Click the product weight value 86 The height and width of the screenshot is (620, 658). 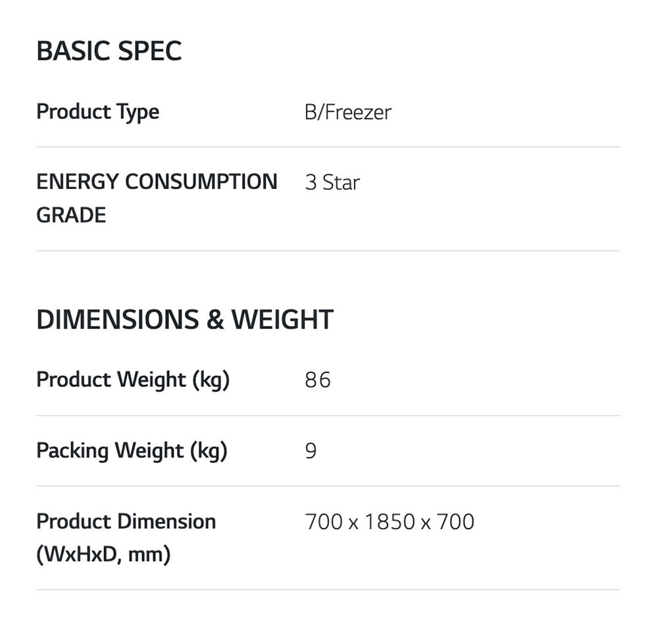pyautogui.click(x=317, y=380)
